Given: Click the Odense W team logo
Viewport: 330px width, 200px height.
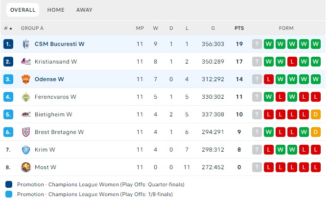Looking at the screenshot, I should point(26,79).
